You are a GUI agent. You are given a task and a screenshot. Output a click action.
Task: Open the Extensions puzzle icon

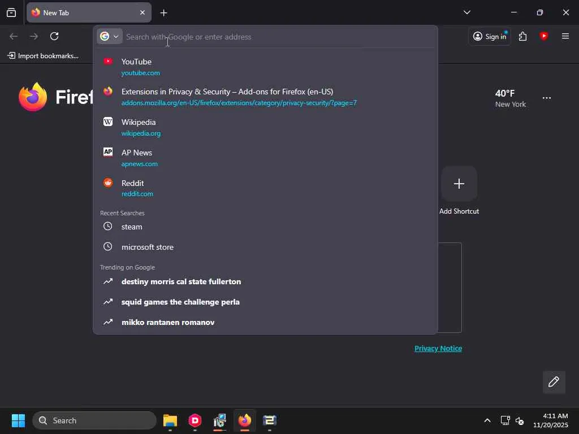pos(522,36)
